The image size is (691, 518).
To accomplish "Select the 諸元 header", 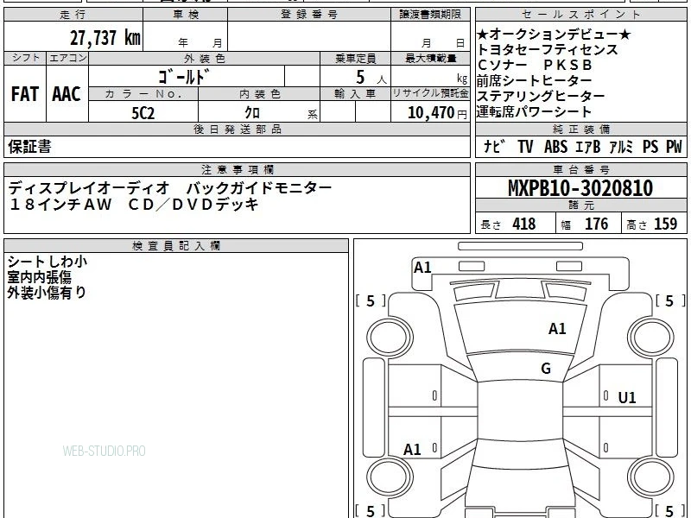I will tap(580, 205).
